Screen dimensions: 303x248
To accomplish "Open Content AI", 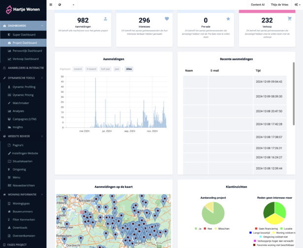I will tap(258, 4).
